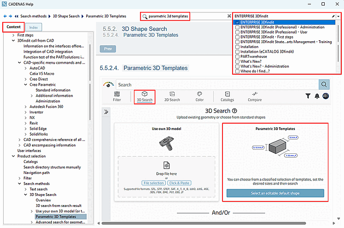Open 3D Shape Search breadcrumb
The width and height of the screenshot is (344, 228).
66,16
